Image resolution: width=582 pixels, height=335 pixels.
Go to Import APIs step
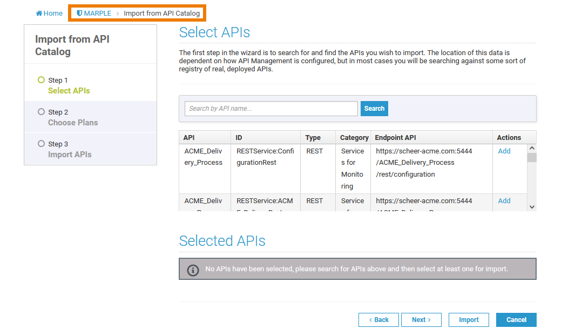[70, 155]
